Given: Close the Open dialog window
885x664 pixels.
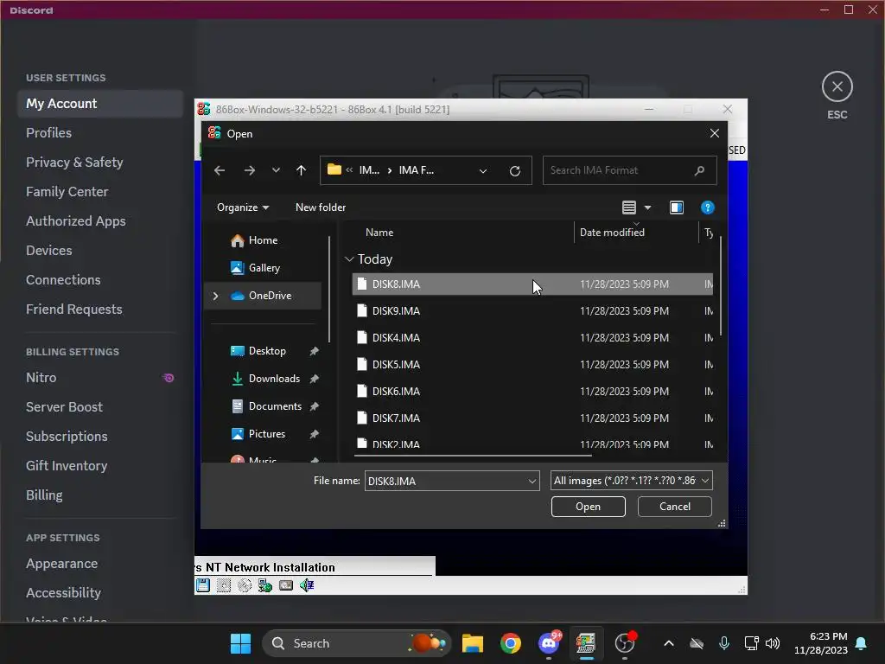Looking at the screenshot, I should (714, 133).
